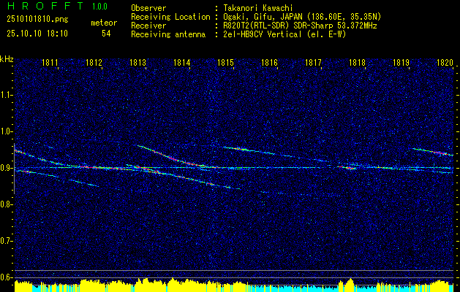Click the 1812 time marker
The height and width of the screenshot is (292, 460).
pyautogui.click(x=94, y=63)
